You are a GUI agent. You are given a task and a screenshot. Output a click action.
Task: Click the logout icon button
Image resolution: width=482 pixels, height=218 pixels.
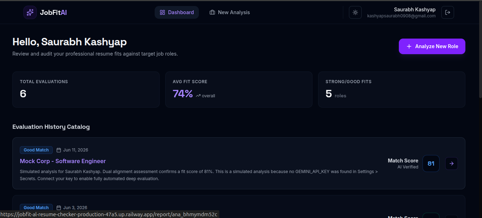(x=448, y=12)
